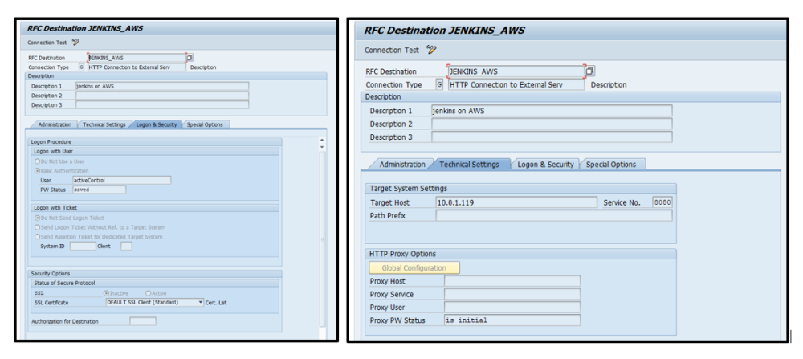Viewport: 803px width, 359px height.
Task: Click the User field containing activeControl
Action: pyautogui.click(x=122, y=180)
